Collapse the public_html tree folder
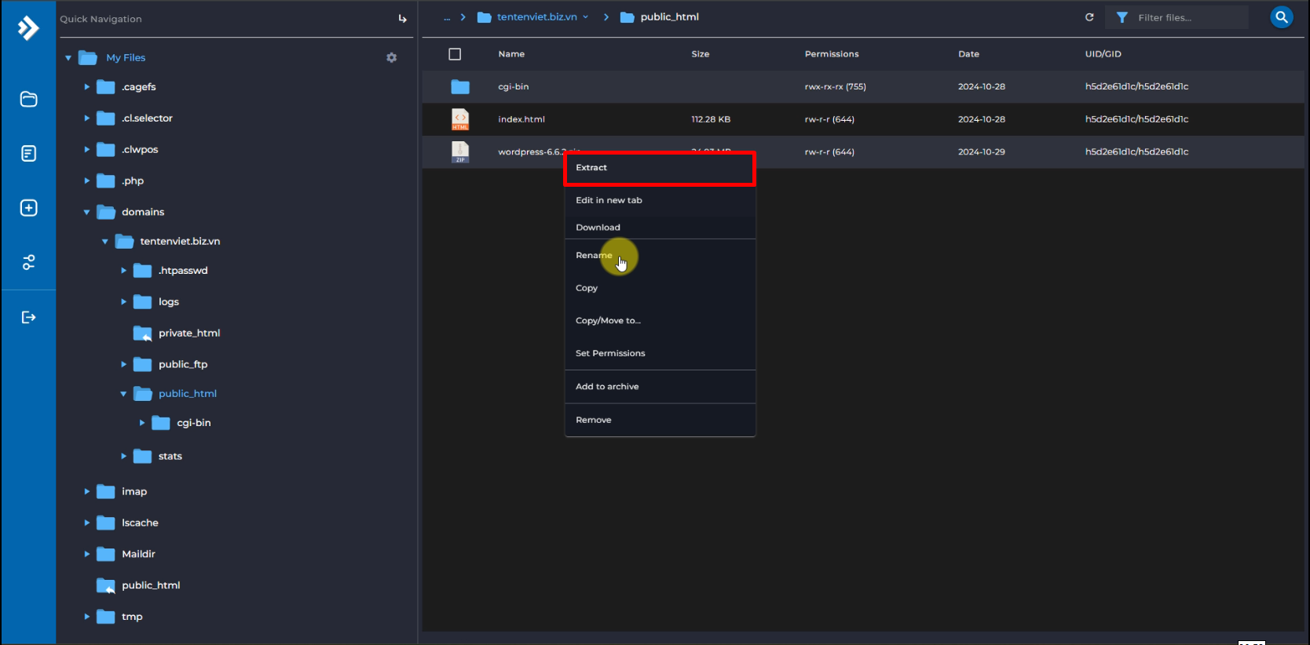The width and height of the screenshot is (1310, 645). pos(123,394)
